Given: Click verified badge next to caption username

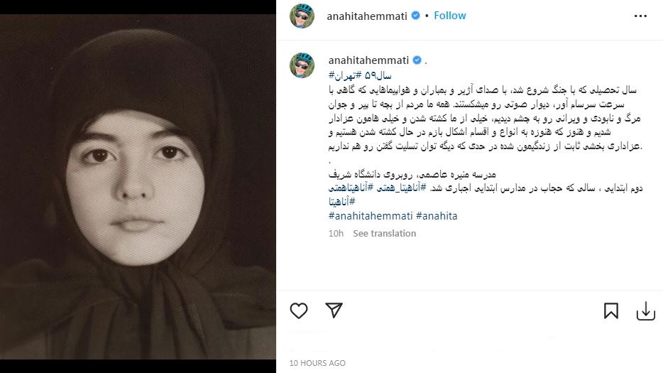Looking at the screenshot, I should [417, 60].
